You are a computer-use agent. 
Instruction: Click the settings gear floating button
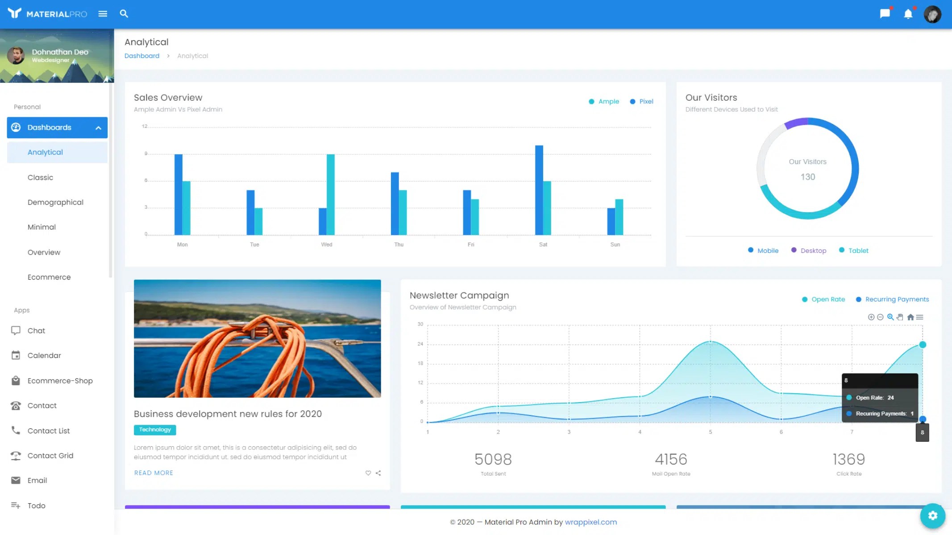[932, 516]
